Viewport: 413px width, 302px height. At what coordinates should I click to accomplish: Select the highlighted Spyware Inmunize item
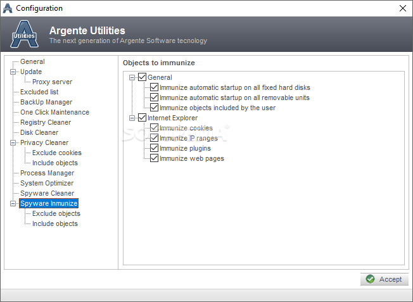pyautogui.click(x=49, y=203)
